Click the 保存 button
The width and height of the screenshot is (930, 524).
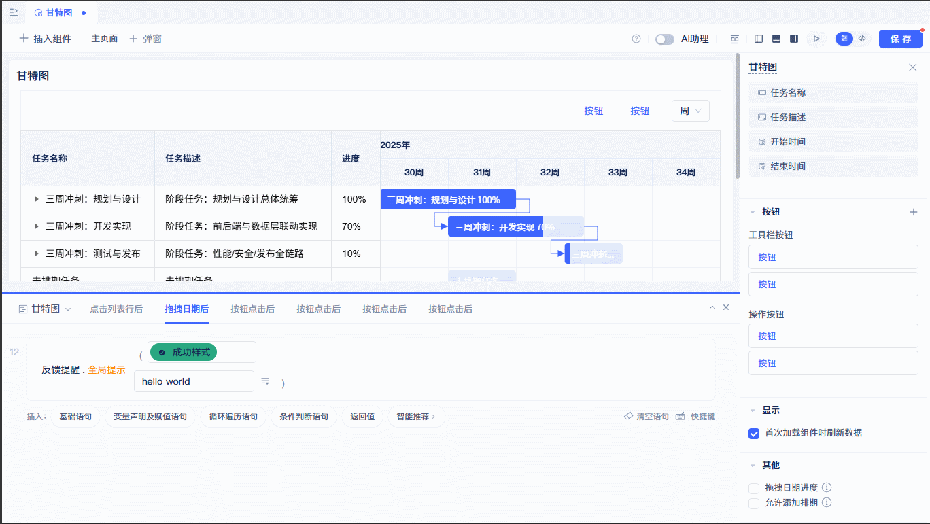(x=901, y=39)
